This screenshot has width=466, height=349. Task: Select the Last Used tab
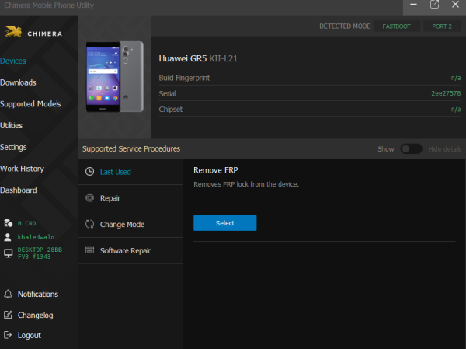pos(130,172)
